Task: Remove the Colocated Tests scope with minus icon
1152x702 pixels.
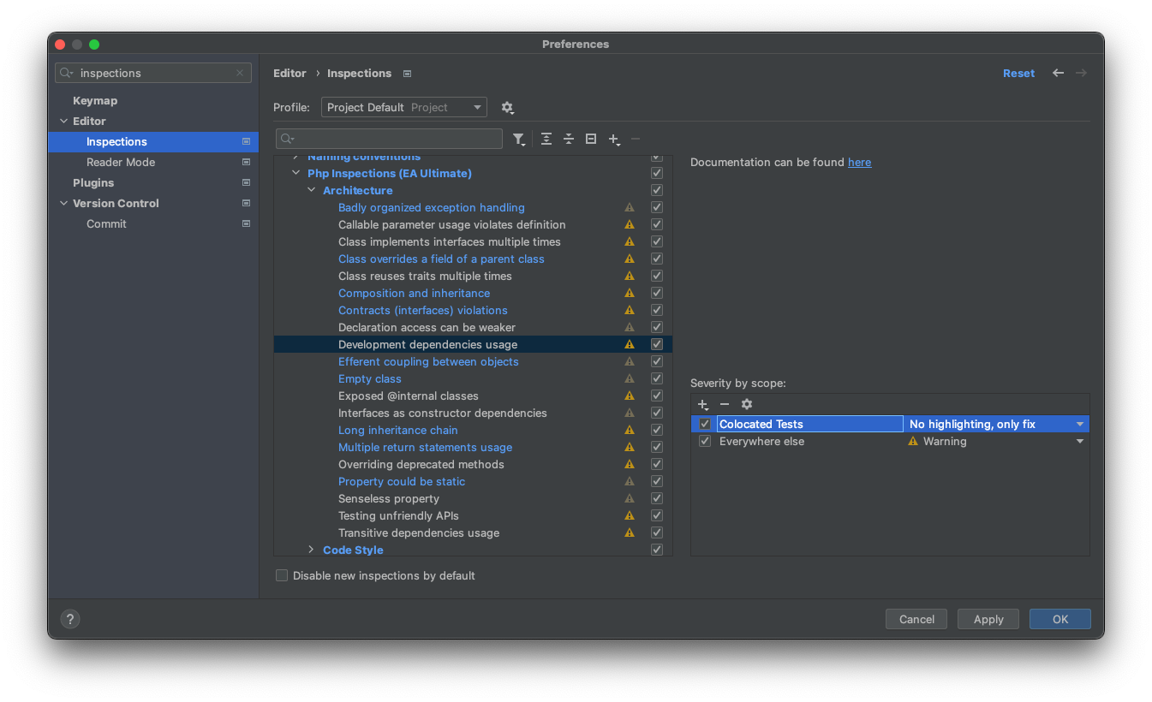Action: point(725,404)
